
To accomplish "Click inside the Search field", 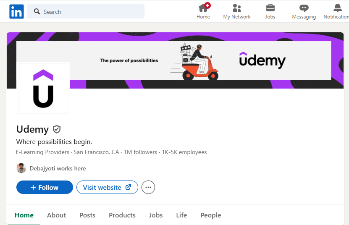I will click(x=86, y=12).
